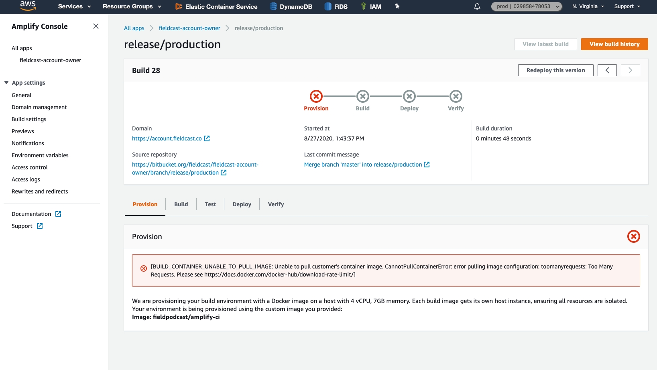Go to previous build with left arrow
Viewport: 657px width, 370px height.
pyautogui.click(x=607, y=70)
